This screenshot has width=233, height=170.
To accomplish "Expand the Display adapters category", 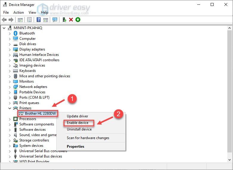I will click(x=10, y=49).
